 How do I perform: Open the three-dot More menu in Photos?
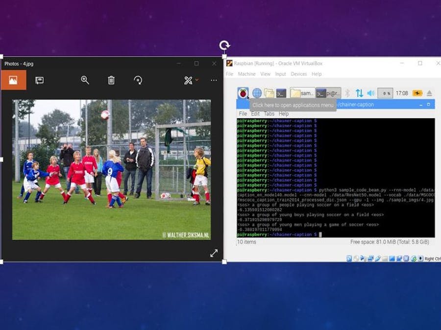click(x=214, y=80)
